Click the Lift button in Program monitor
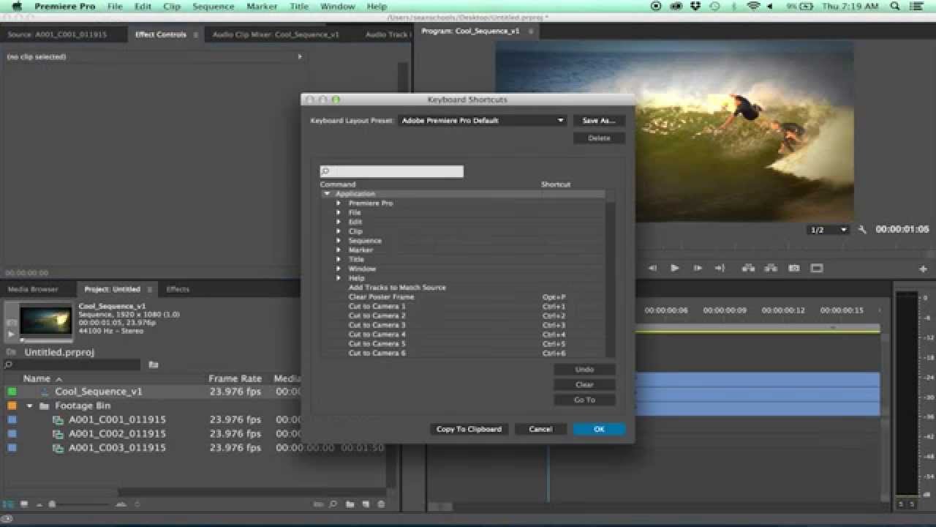 748,269
